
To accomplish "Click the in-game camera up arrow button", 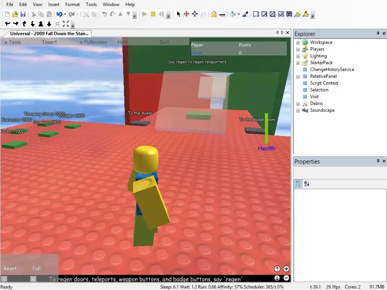I will (277, 269).
